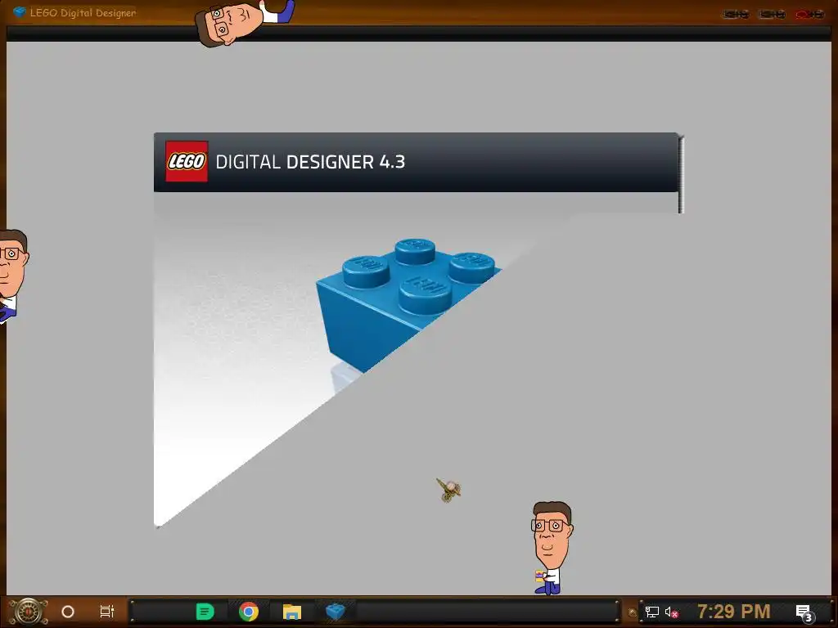
Task: Click the "DIGITAL DESIGNER 4.3" splash title
Action: pyautogui.click(x=310, y=162)
